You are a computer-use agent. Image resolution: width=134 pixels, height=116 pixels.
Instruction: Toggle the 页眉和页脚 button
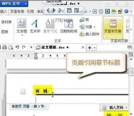pyautogui.click(x=113, y=27)
